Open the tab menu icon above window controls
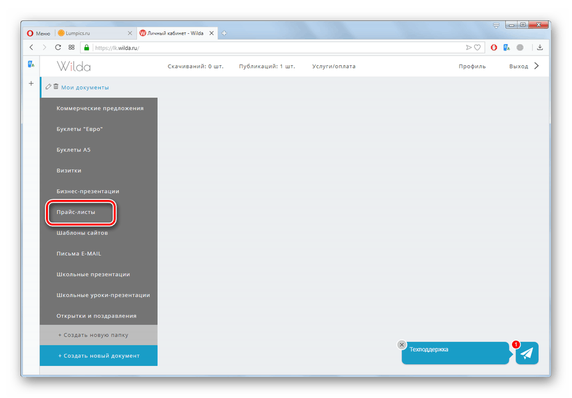Viewport: 572px width, 398px height. (496, 26)
